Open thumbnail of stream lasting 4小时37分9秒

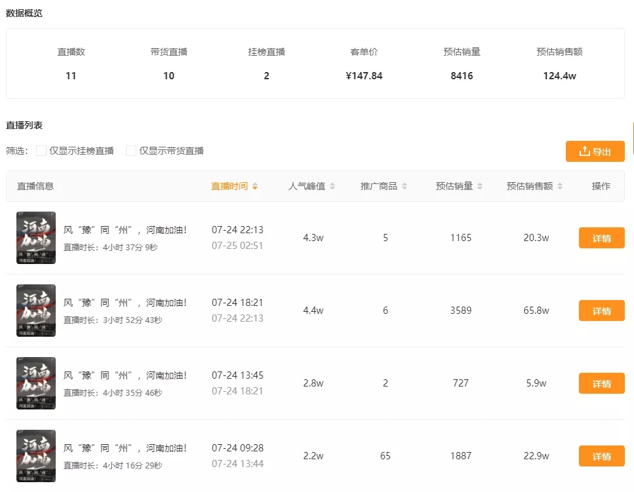pyautogui.click(x=36, y=238)
